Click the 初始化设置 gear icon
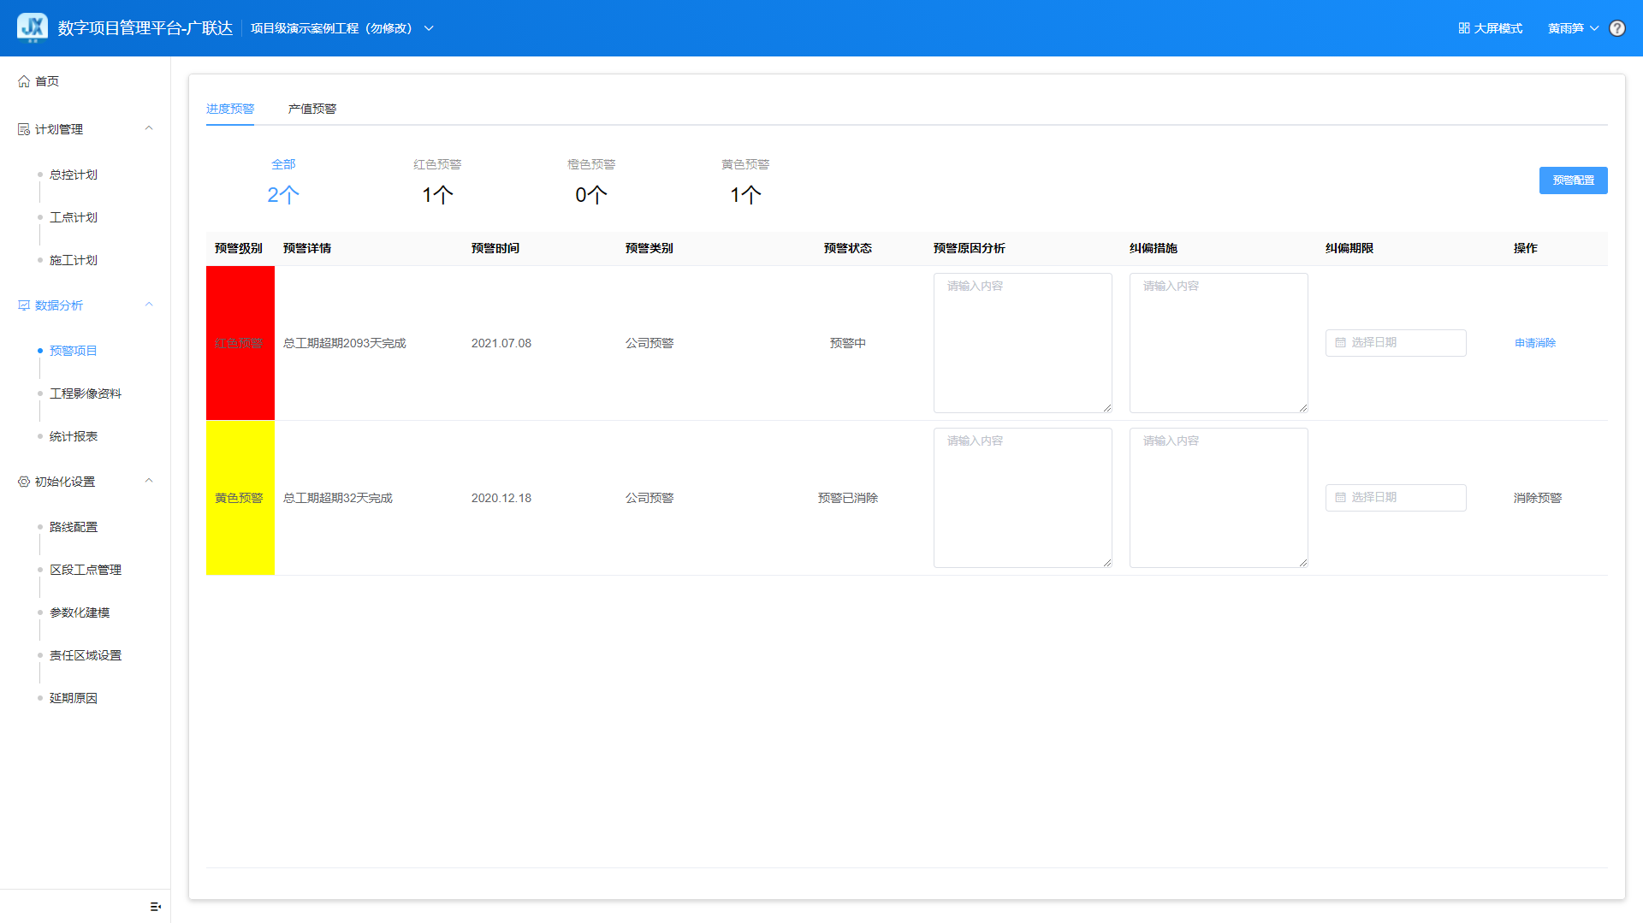Viewport: 1643px width, 923px height. point(24,482)
